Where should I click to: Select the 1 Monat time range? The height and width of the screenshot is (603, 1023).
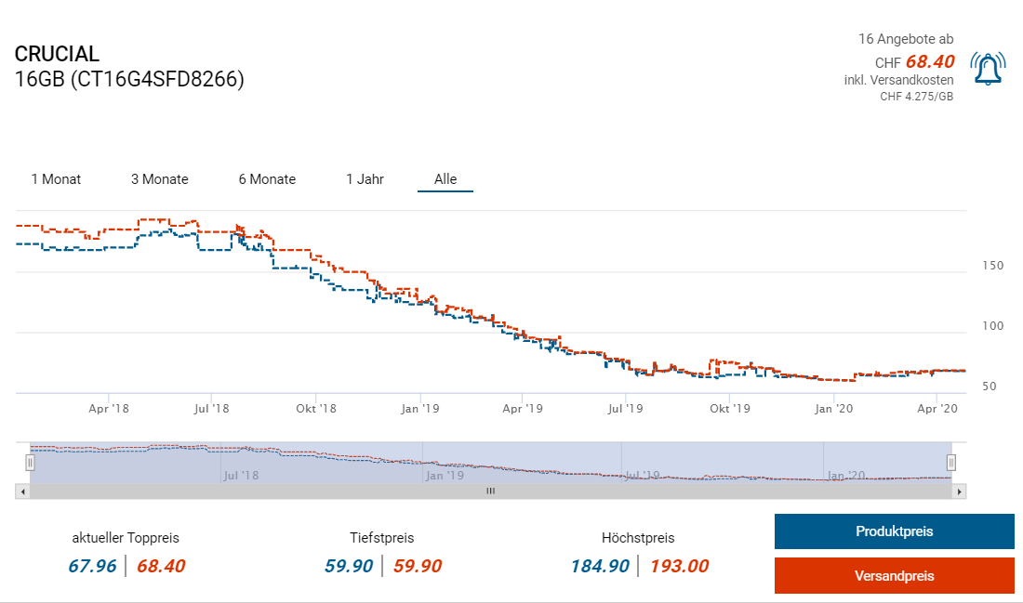56,179
